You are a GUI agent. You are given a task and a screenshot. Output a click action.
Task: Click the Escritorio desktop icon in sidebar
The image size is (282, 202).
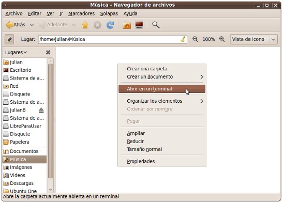coord(6,70)
